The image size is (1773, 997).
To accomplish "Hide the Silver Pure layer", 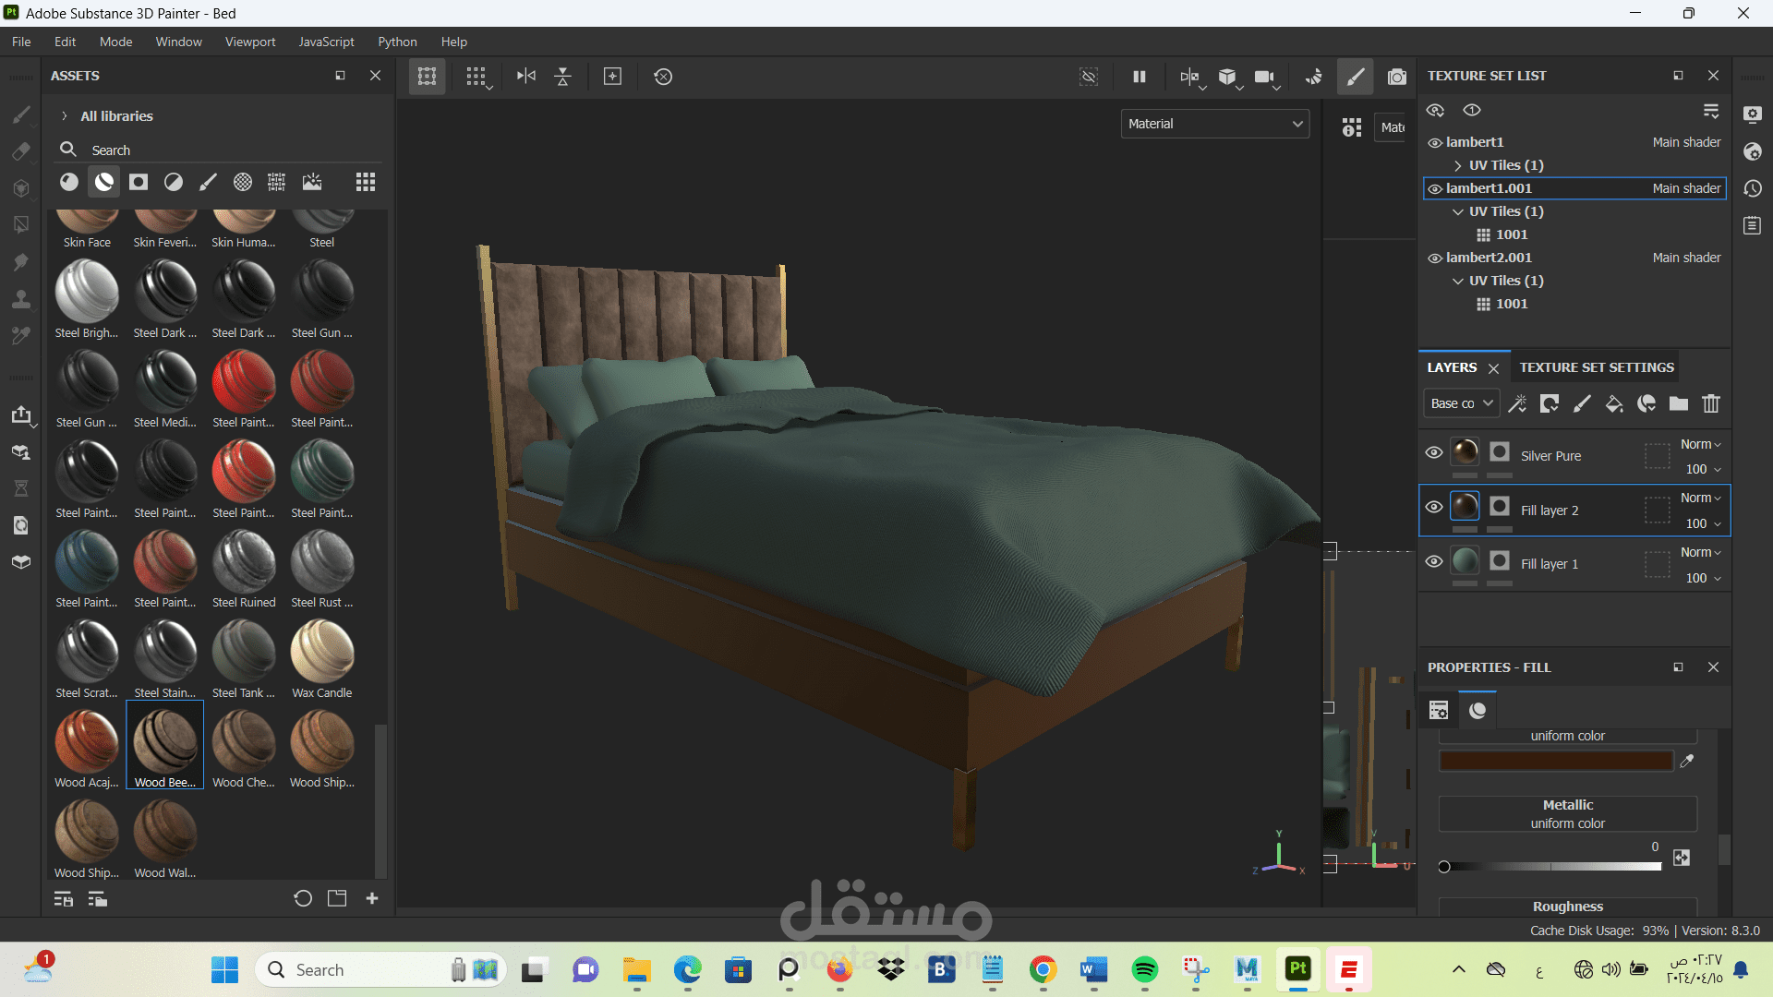I will (1433, 452).
